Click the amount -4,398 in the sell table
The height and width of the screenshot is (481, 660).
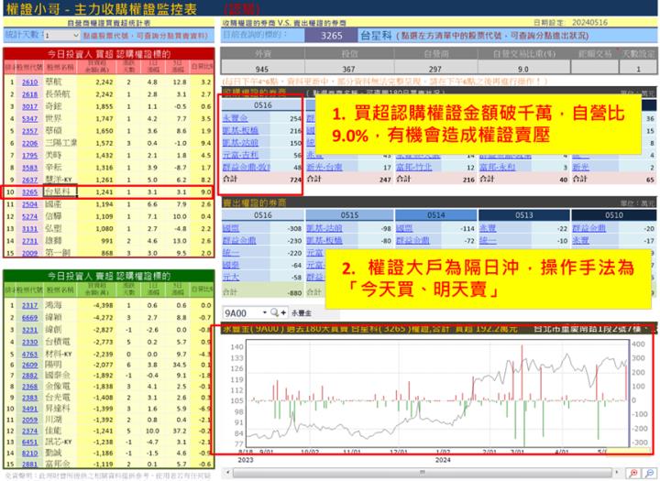(x=103, y=305)
